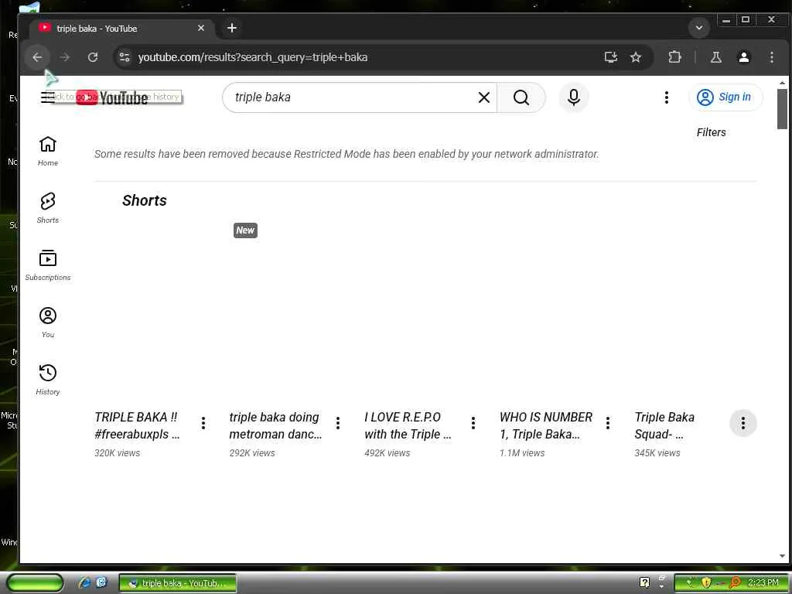The height and width of the screenshot is (594, 792).
Task: Click the YouTube logo
Action: 112,97
